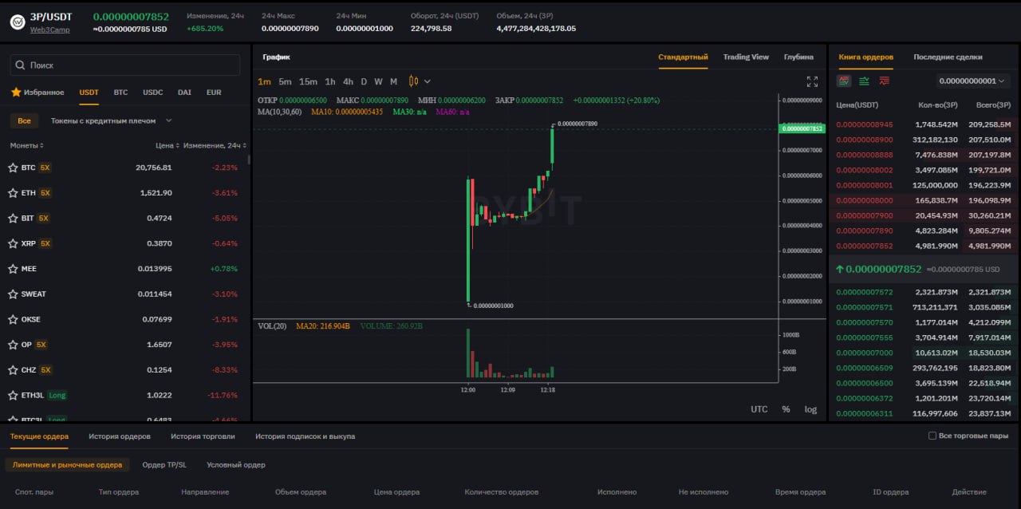Toggle UTC timezone setting on chart
Screen dimensions: 1021x509
(759, 409)
